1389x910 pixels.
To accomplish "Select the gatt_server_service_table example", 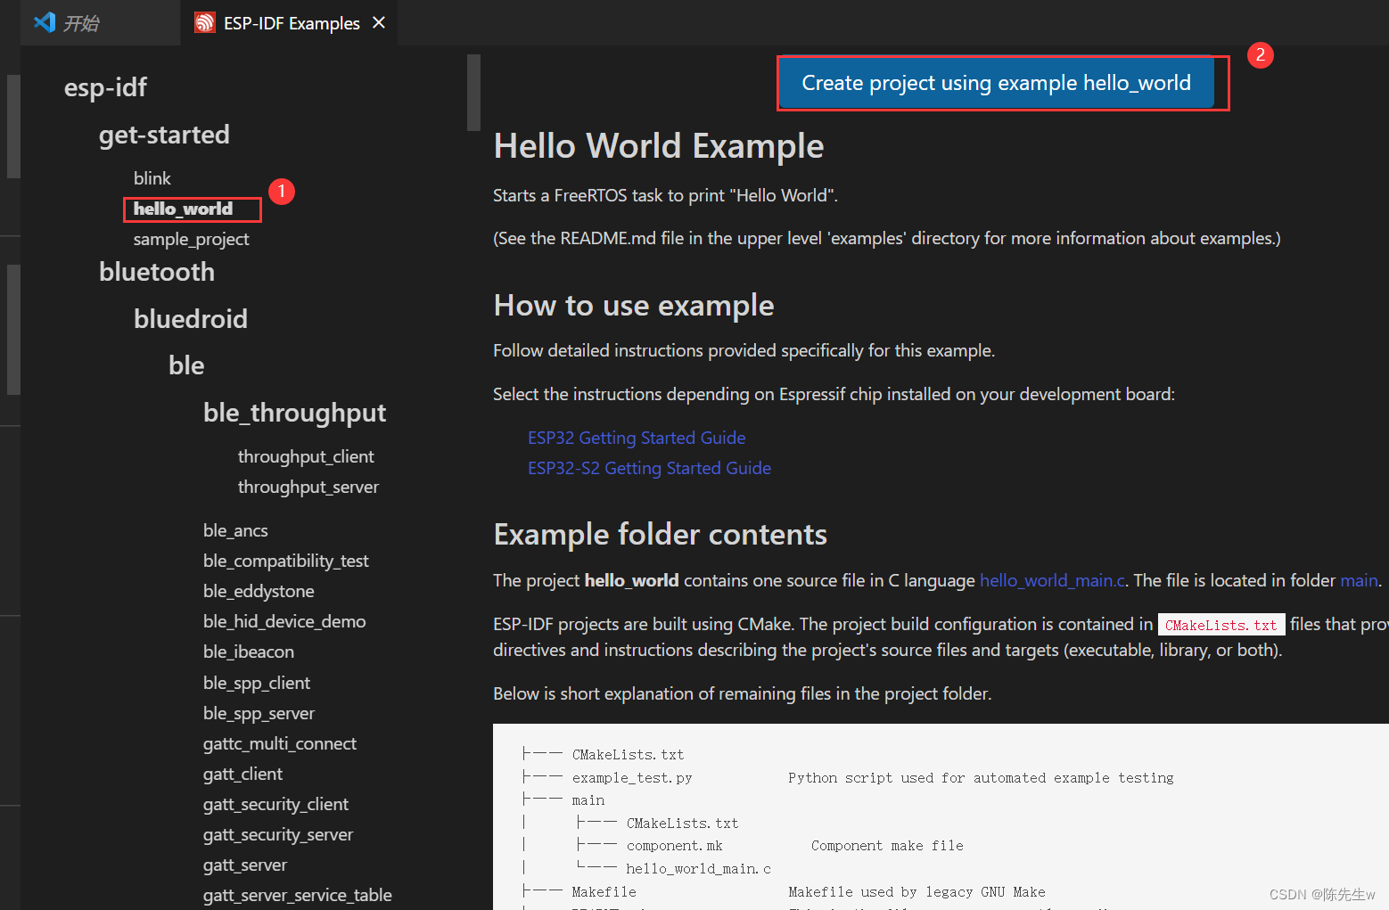I will (298, 895).
